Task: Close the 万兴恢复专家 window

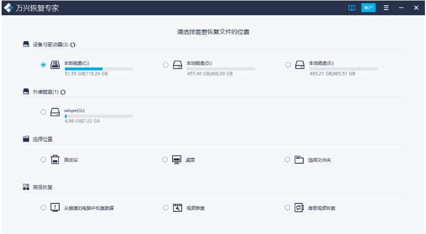Action: [x=416, y=8]
